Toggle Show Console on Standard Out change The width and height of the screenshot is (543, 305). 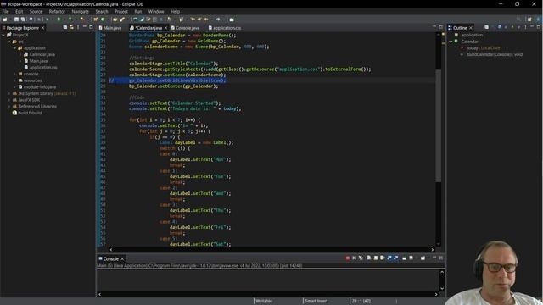[389, 258]
